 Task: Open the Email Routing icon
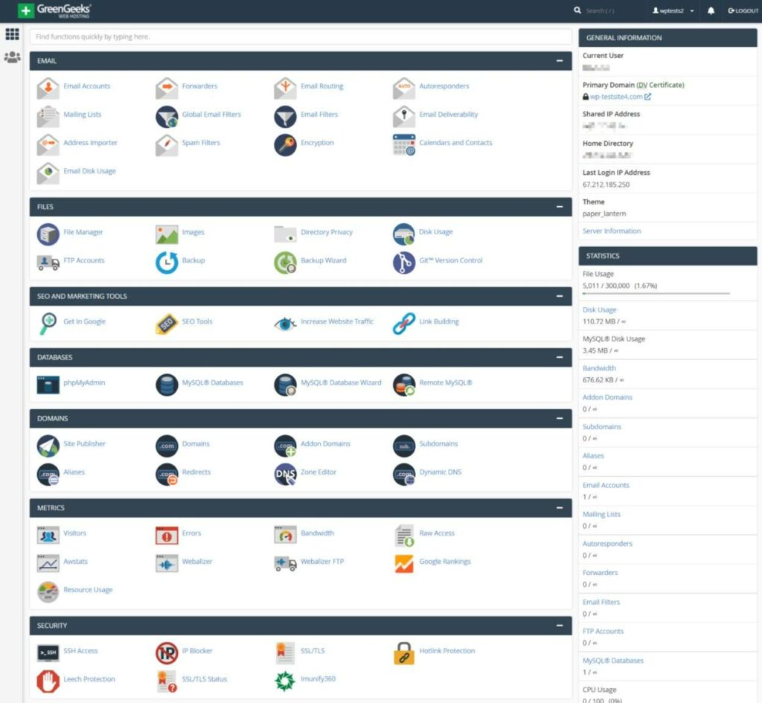tap(285, 88)
